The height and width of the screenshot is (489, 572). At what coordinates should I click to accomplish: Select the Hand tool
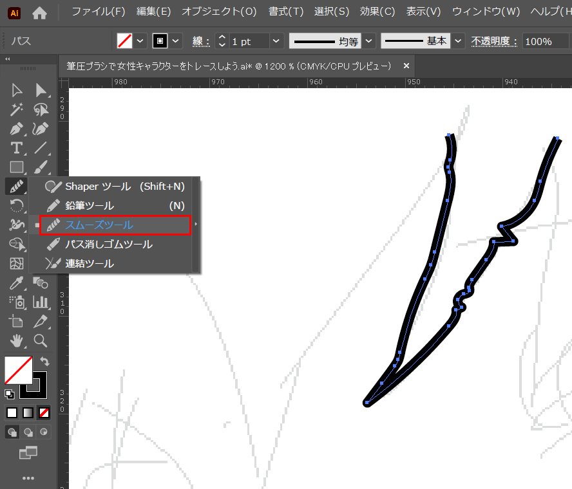click(16, 341)
